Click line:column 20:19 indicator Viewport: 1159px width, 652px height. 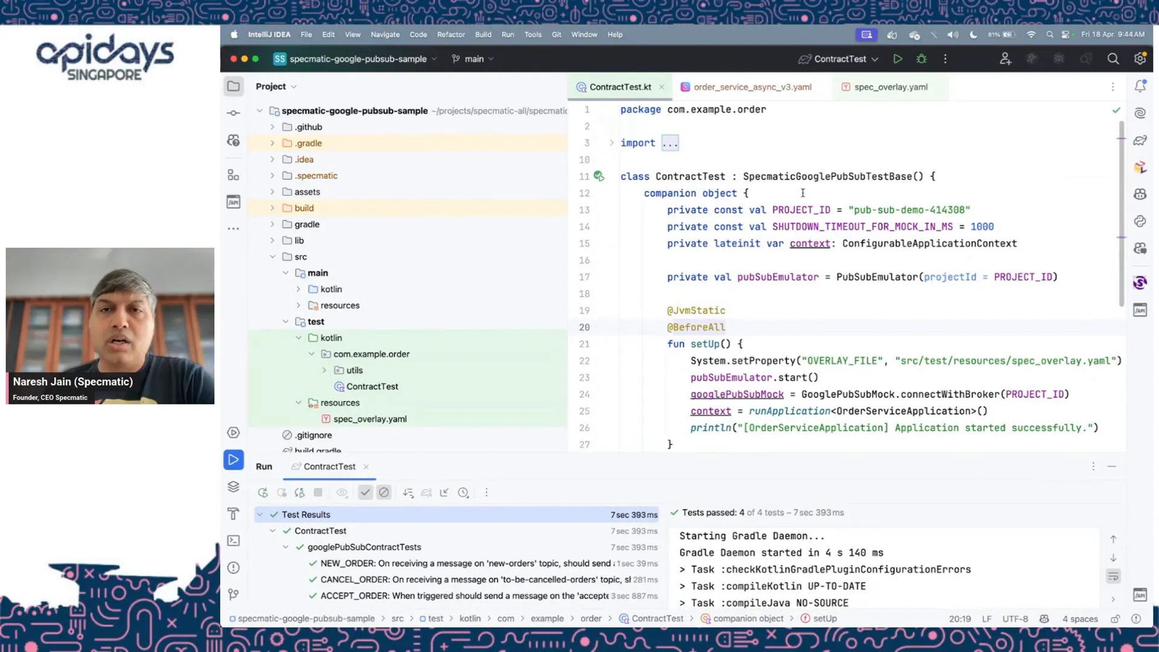(960, 619)
